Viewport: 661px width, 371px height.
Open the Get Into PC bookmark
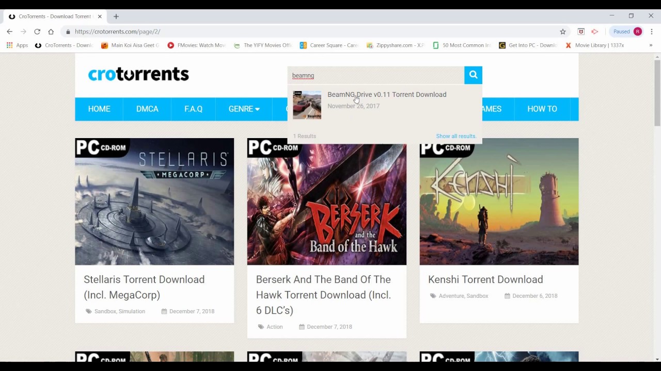528,45
